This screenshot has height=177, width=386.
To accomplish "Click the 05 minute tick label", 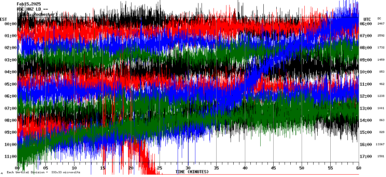I will [46, 168].
